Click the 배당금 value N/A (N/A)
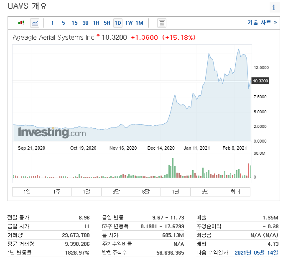The width and height of the screenshot is (283, 260). (265, 235)
